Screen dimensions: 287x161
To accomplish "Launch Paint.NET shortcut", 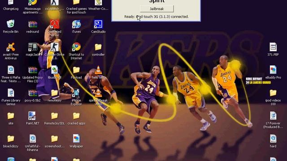I will 33,116.
